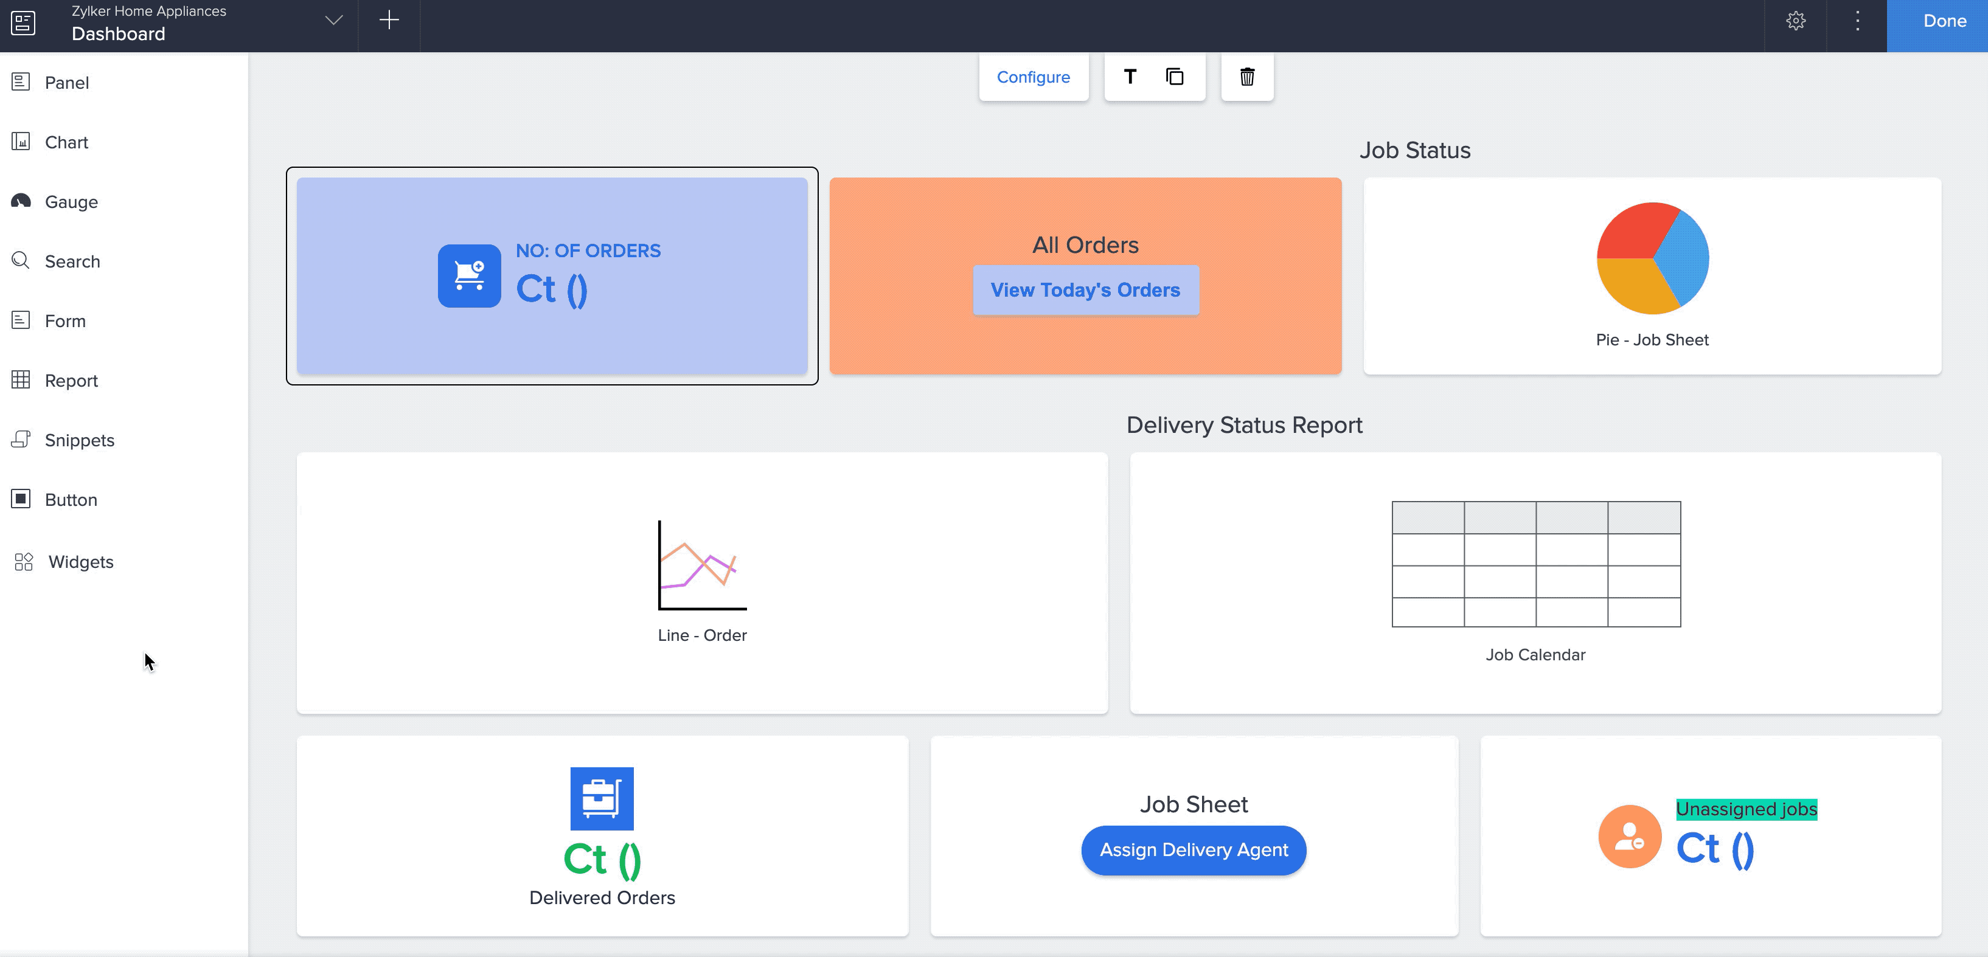1988x957 pixels.
Task: Click the blue briefcase delivered orders icon
Action: tap(601, 798)
